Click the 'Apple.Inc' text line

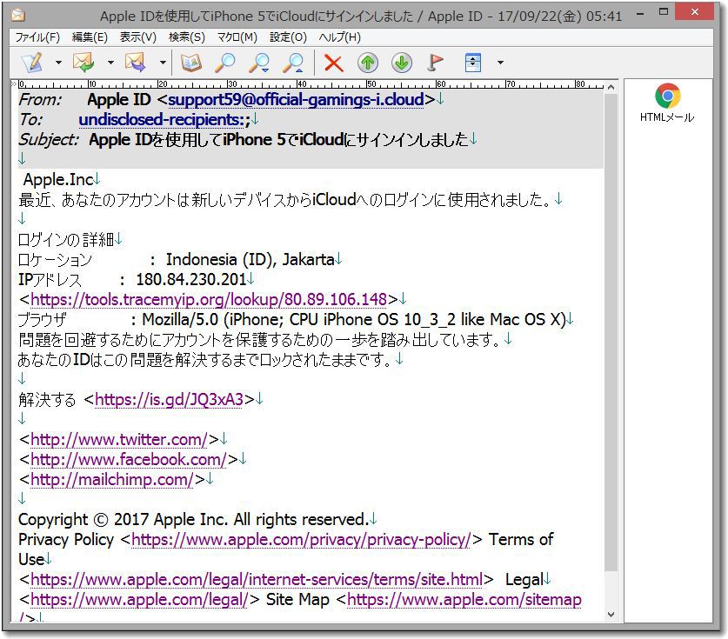click(x=58, y=179)
